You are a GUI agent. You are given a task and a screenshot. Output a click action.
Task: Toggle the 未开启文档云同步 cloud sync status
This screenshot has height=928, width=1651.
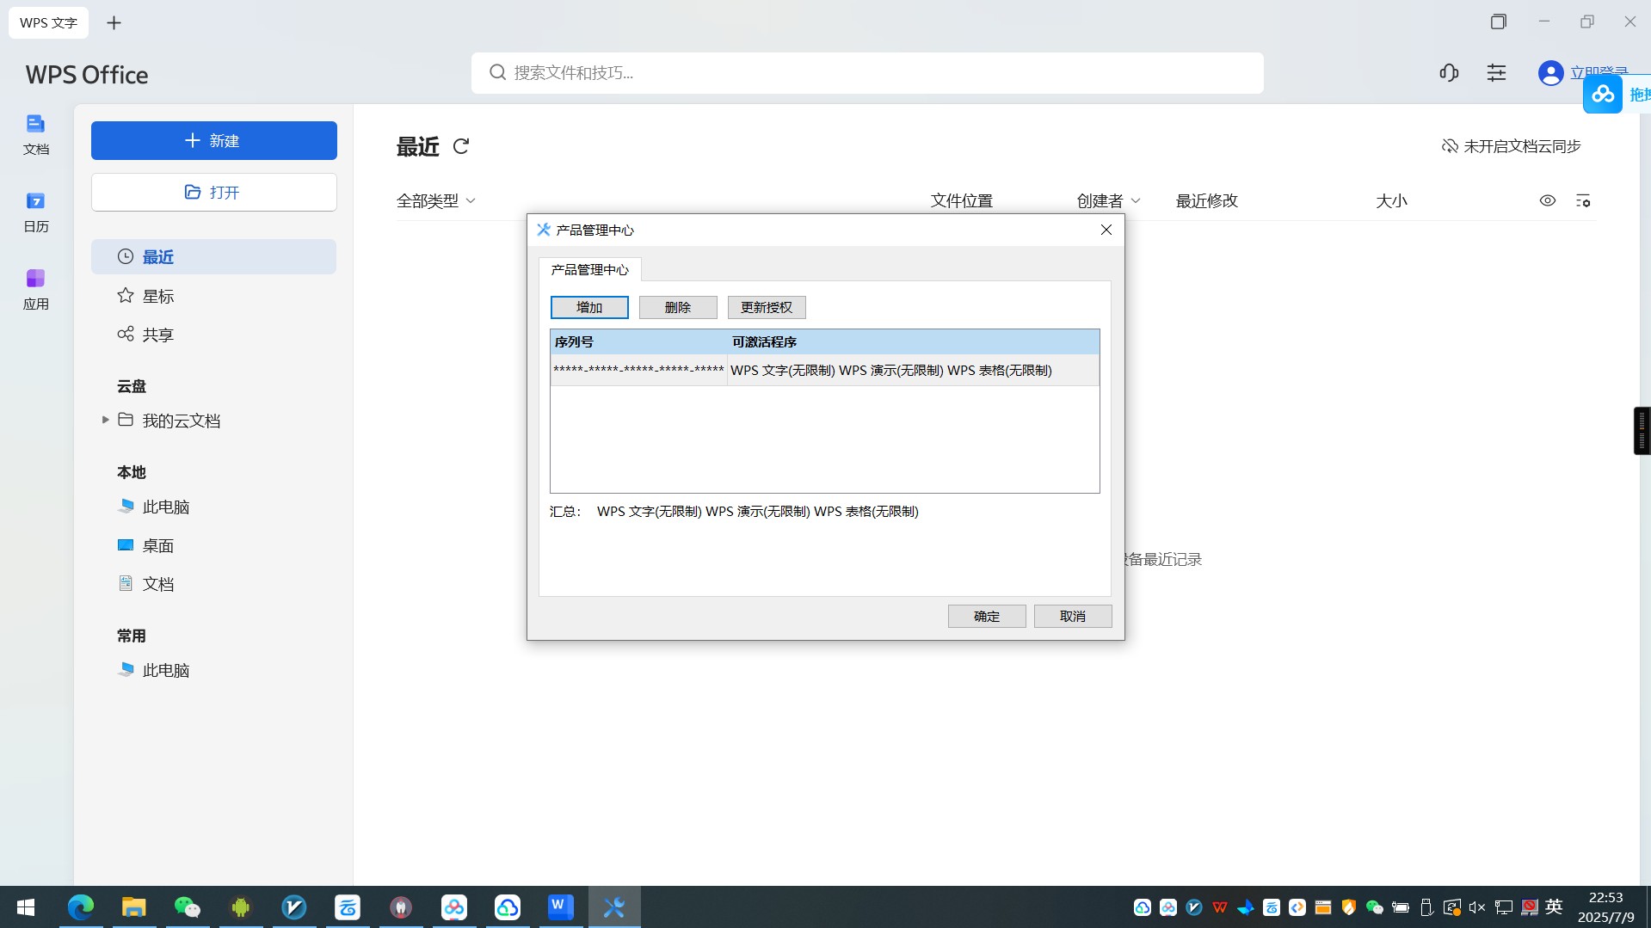point(1511,146)
